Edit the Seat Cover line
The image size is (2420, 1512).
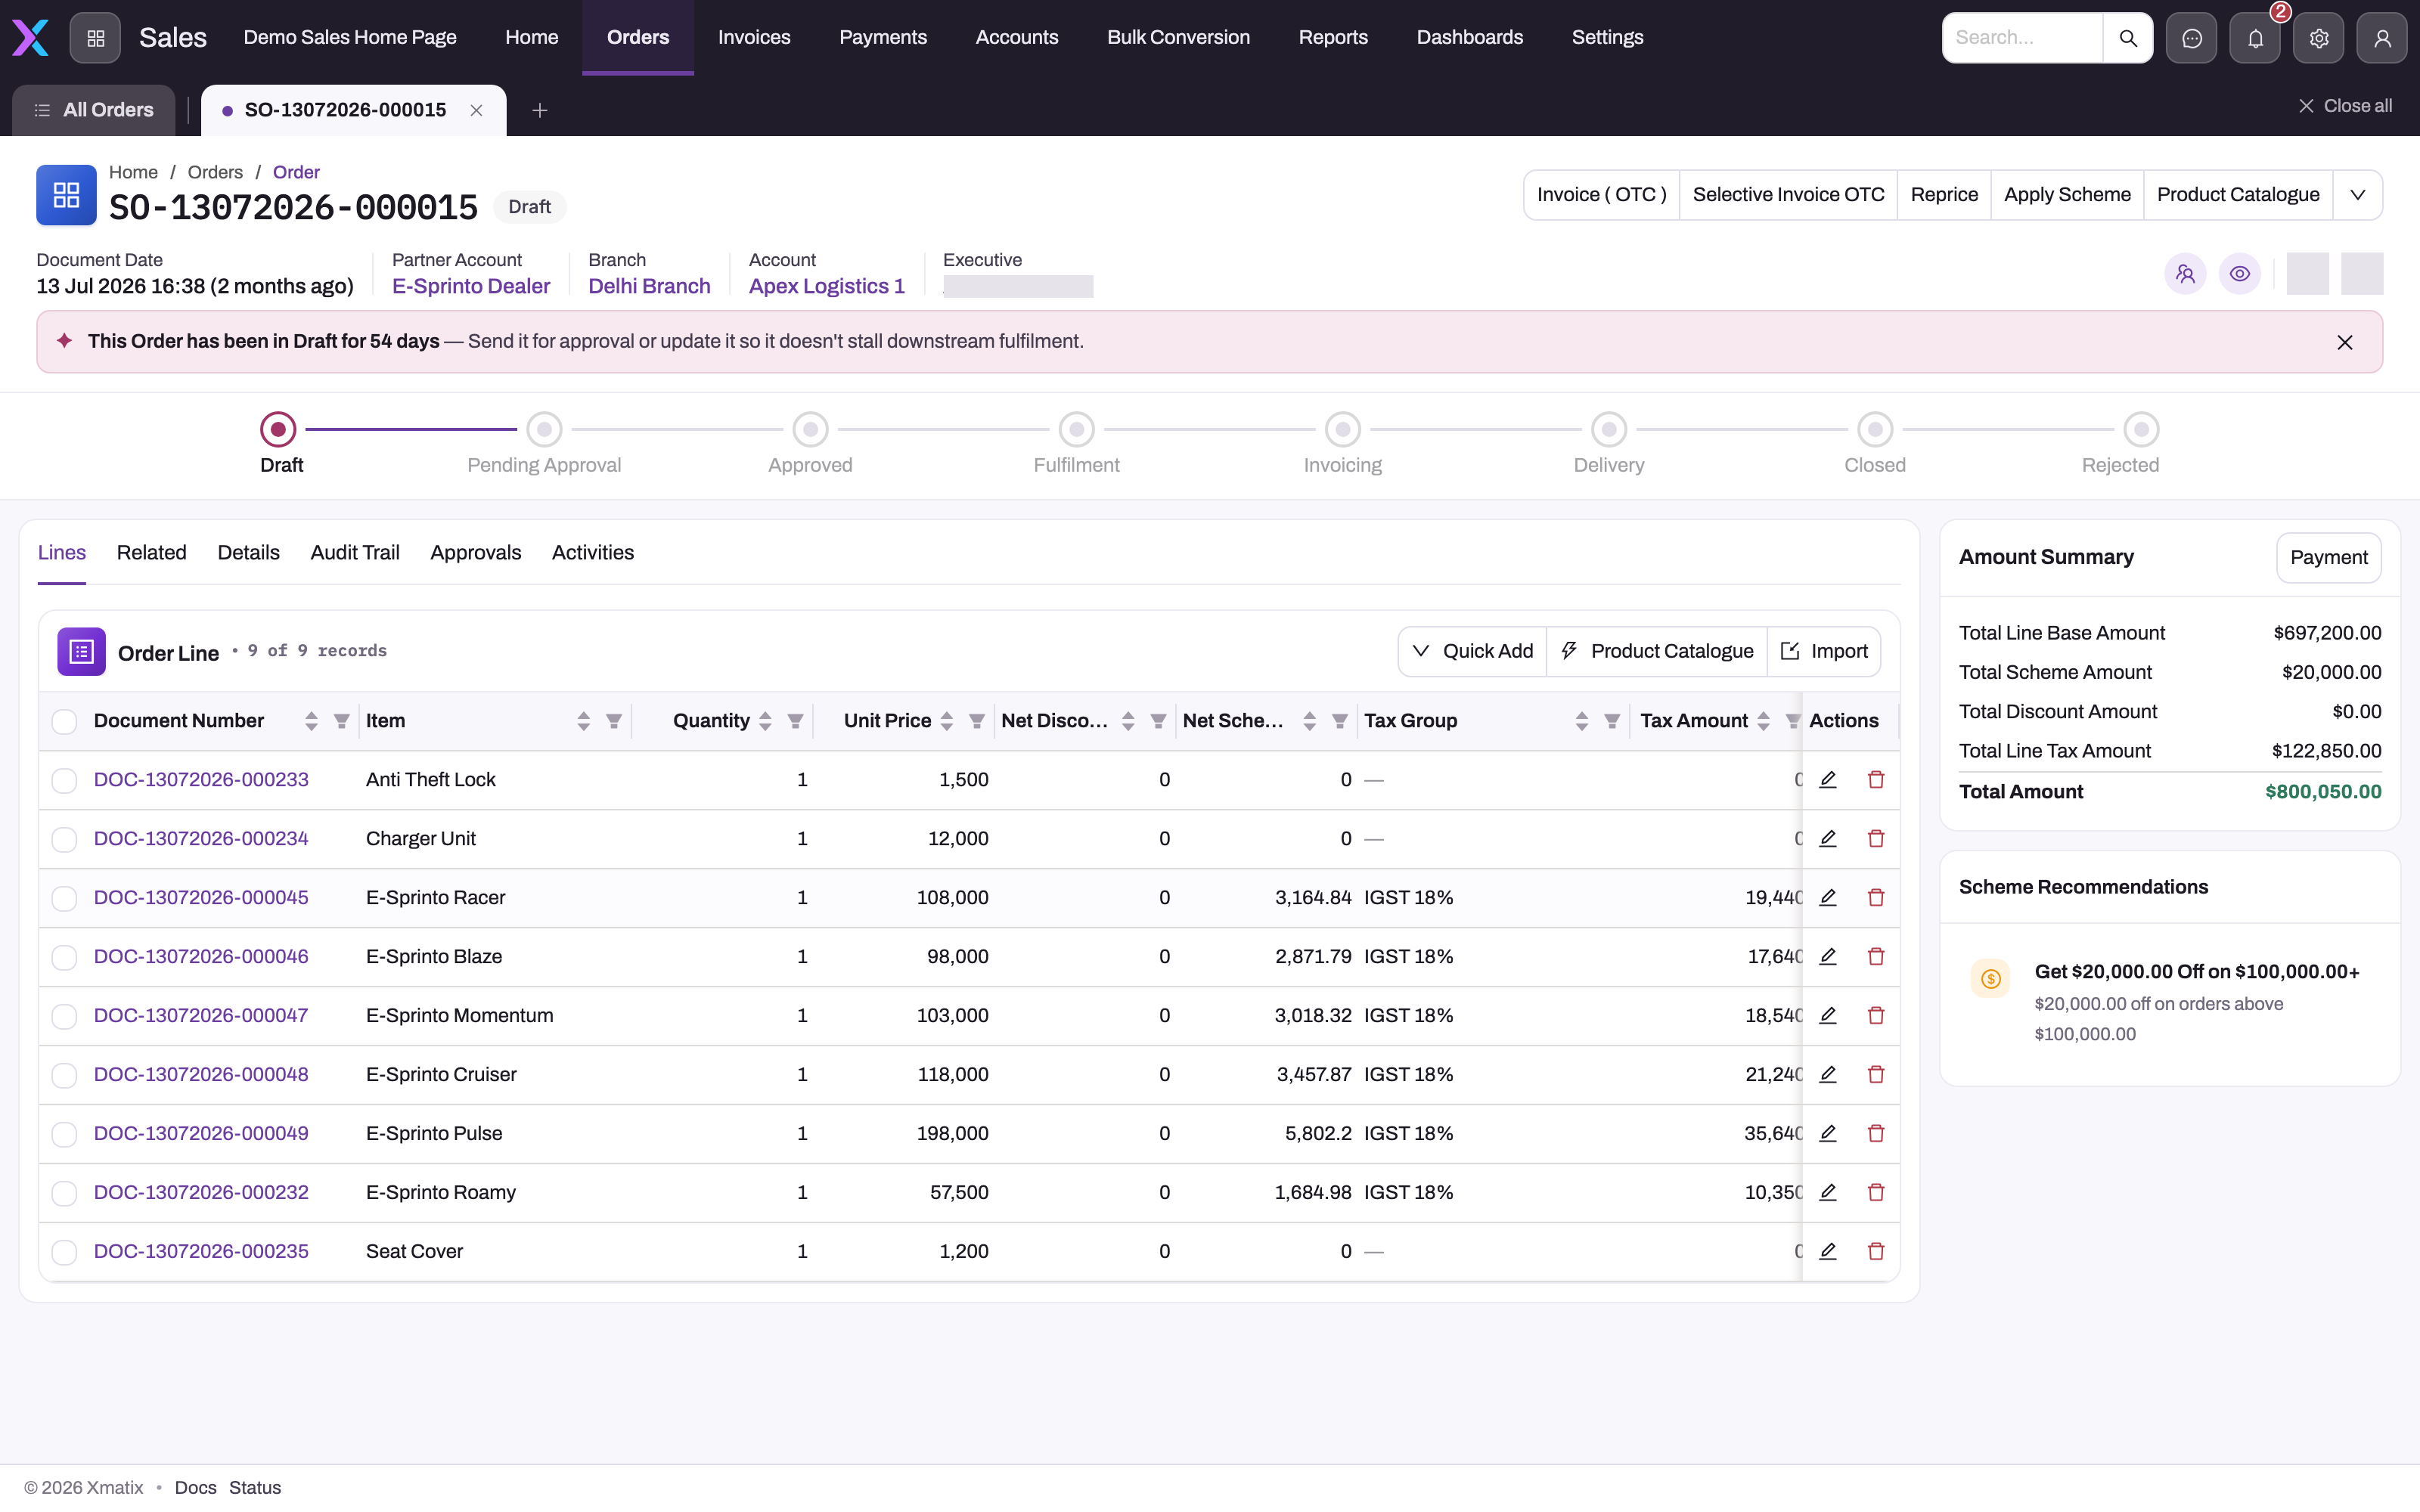(1827, 1251)
